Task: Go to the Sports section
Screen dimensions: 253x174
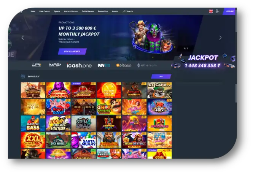Action: tap(57, 11)
